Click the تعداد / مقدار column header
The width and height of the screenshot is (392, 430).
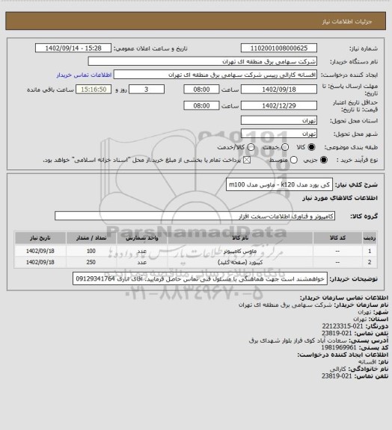(x=91, y=237)
